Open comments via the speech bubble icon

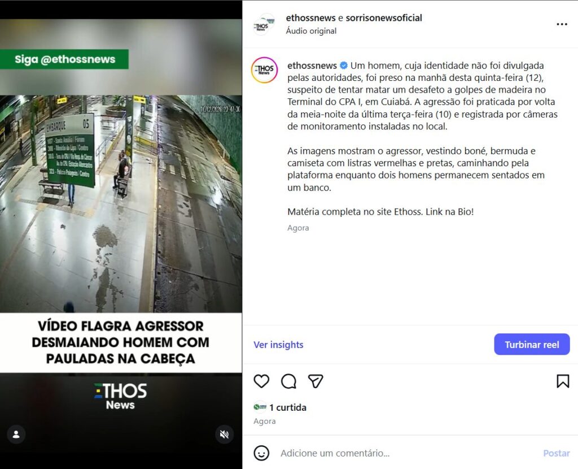point(288,381)
